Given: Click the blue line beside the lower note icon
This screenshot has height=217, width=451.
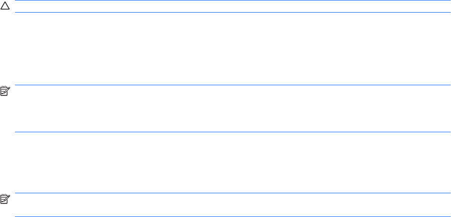Looking at the screenshot, I should pyautogui.click(x=233, y=193).
